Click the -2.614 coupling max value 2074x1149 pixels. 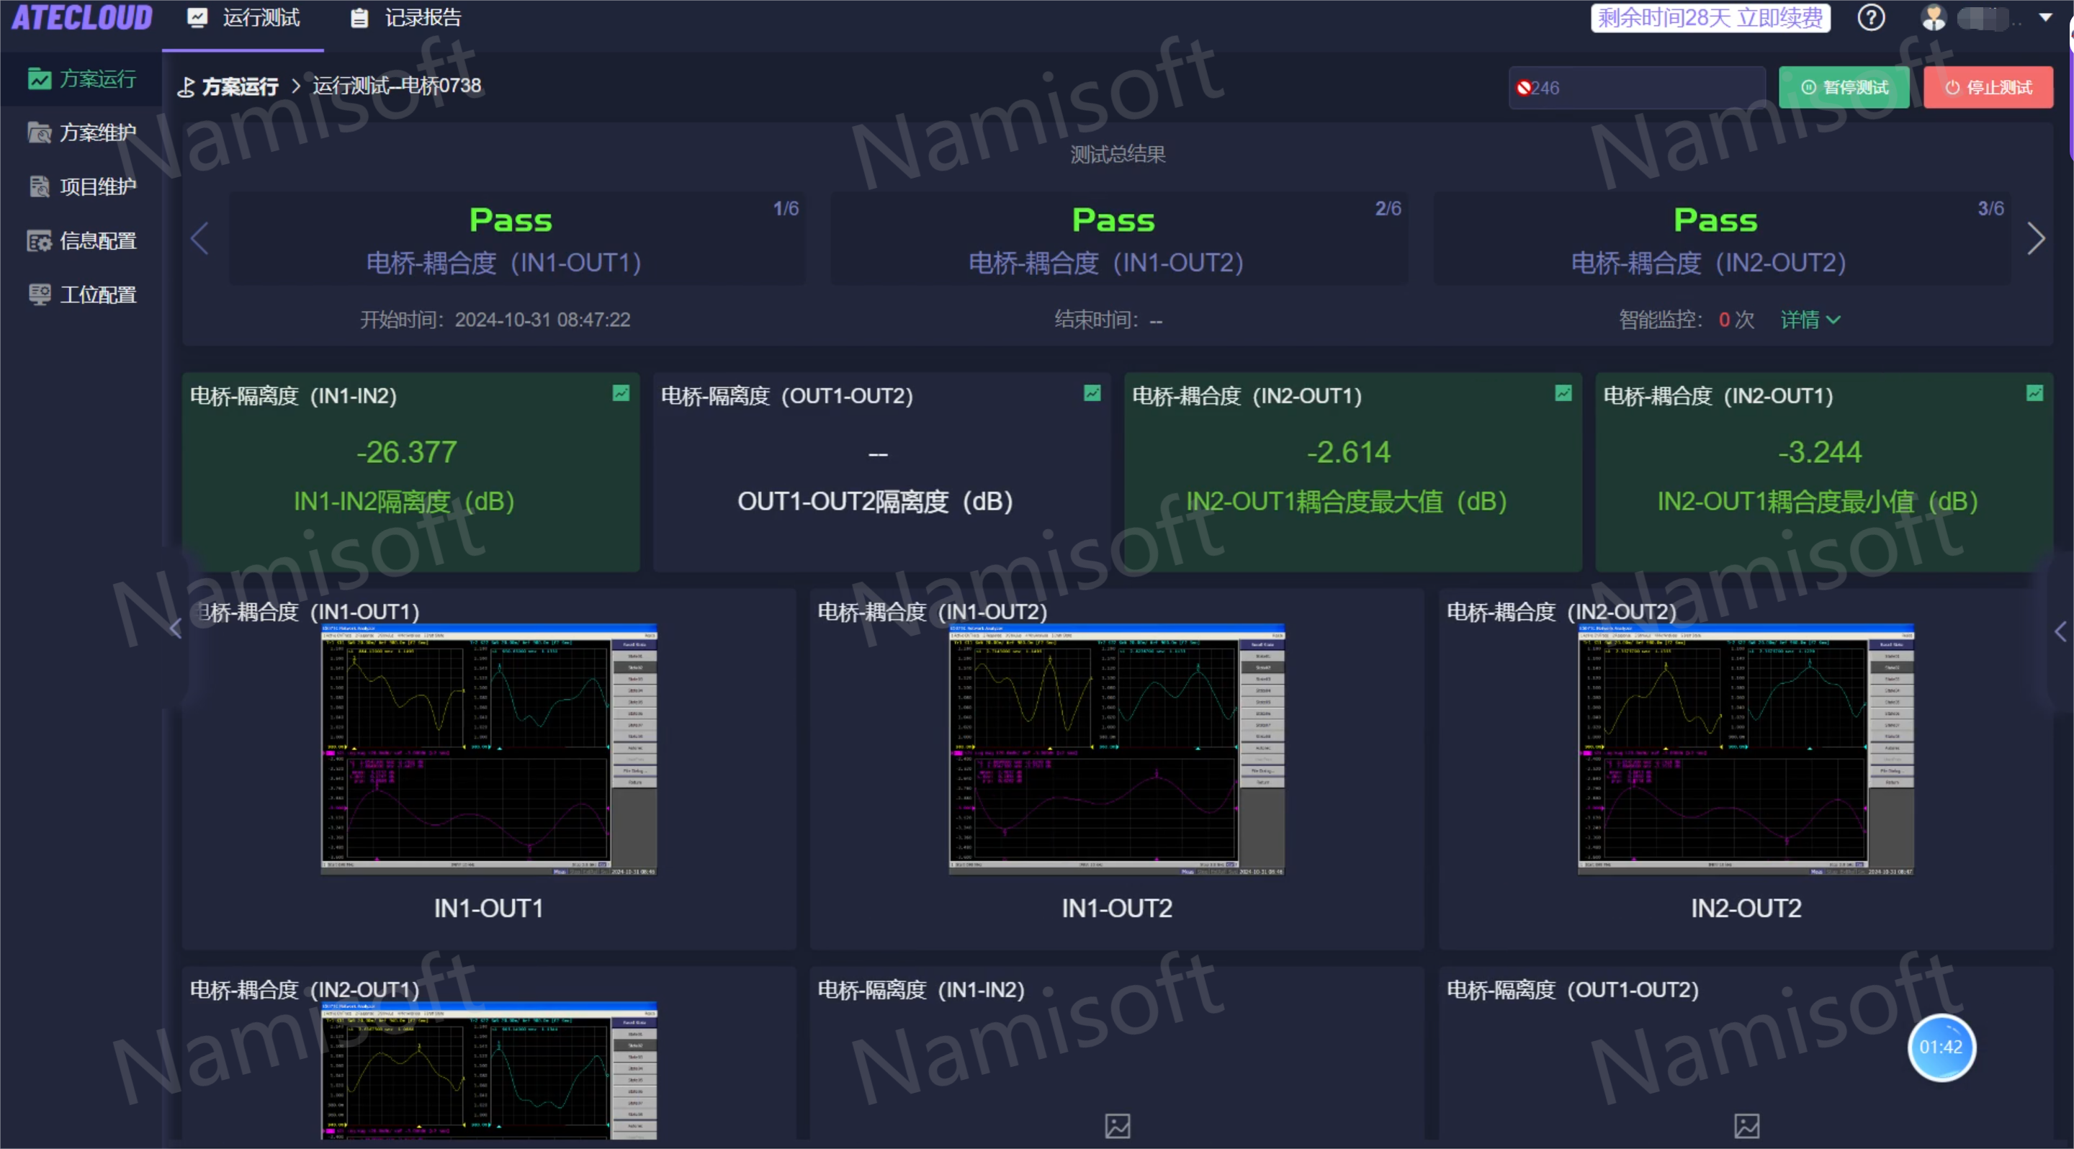point(1349,452)
